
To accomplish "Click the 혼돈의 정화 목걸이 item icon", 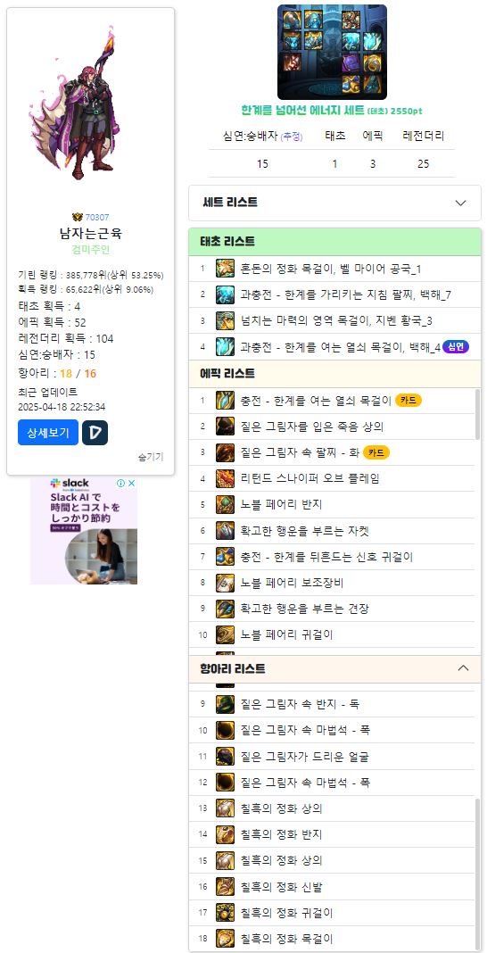I will tap(226, 269).
